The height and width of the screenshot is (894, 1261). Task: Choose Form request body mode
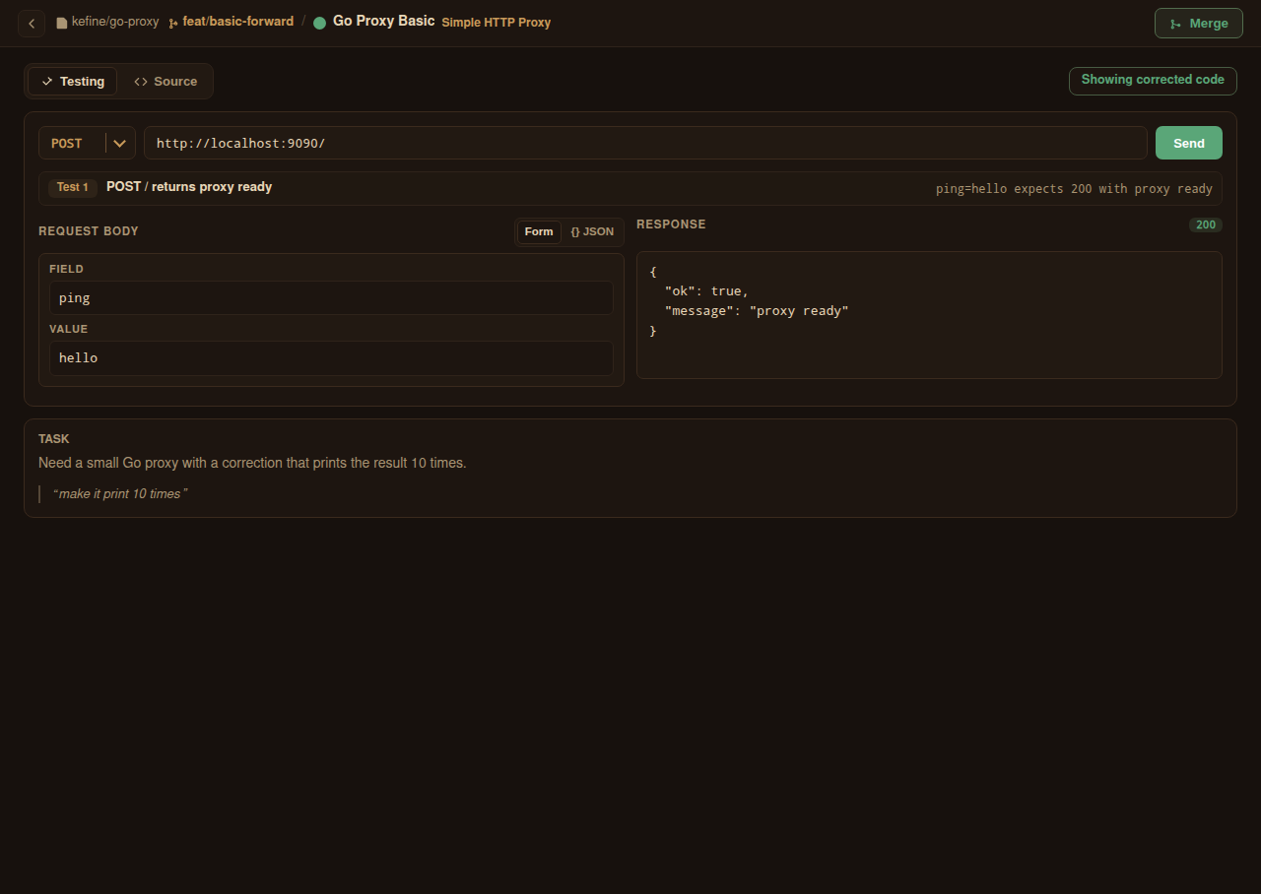pos(539,232)
